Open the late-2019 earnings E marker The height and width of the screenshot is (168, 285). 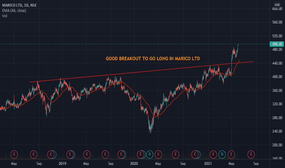click(121, 155)
